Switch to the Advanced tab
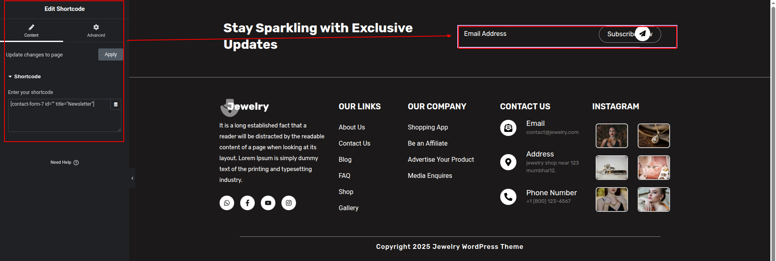This screenshot has width=776, height=261. click(96, 30)
